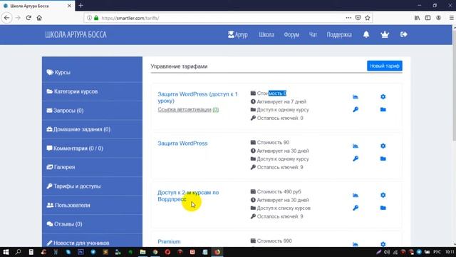Open Домашние задания (0) in sidebar
This screenshot has width=456, height=257.
[92, 129]
